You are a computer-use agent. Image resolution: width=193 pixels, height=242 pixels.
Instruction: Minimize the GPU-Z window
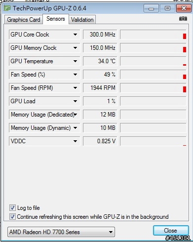151,8
